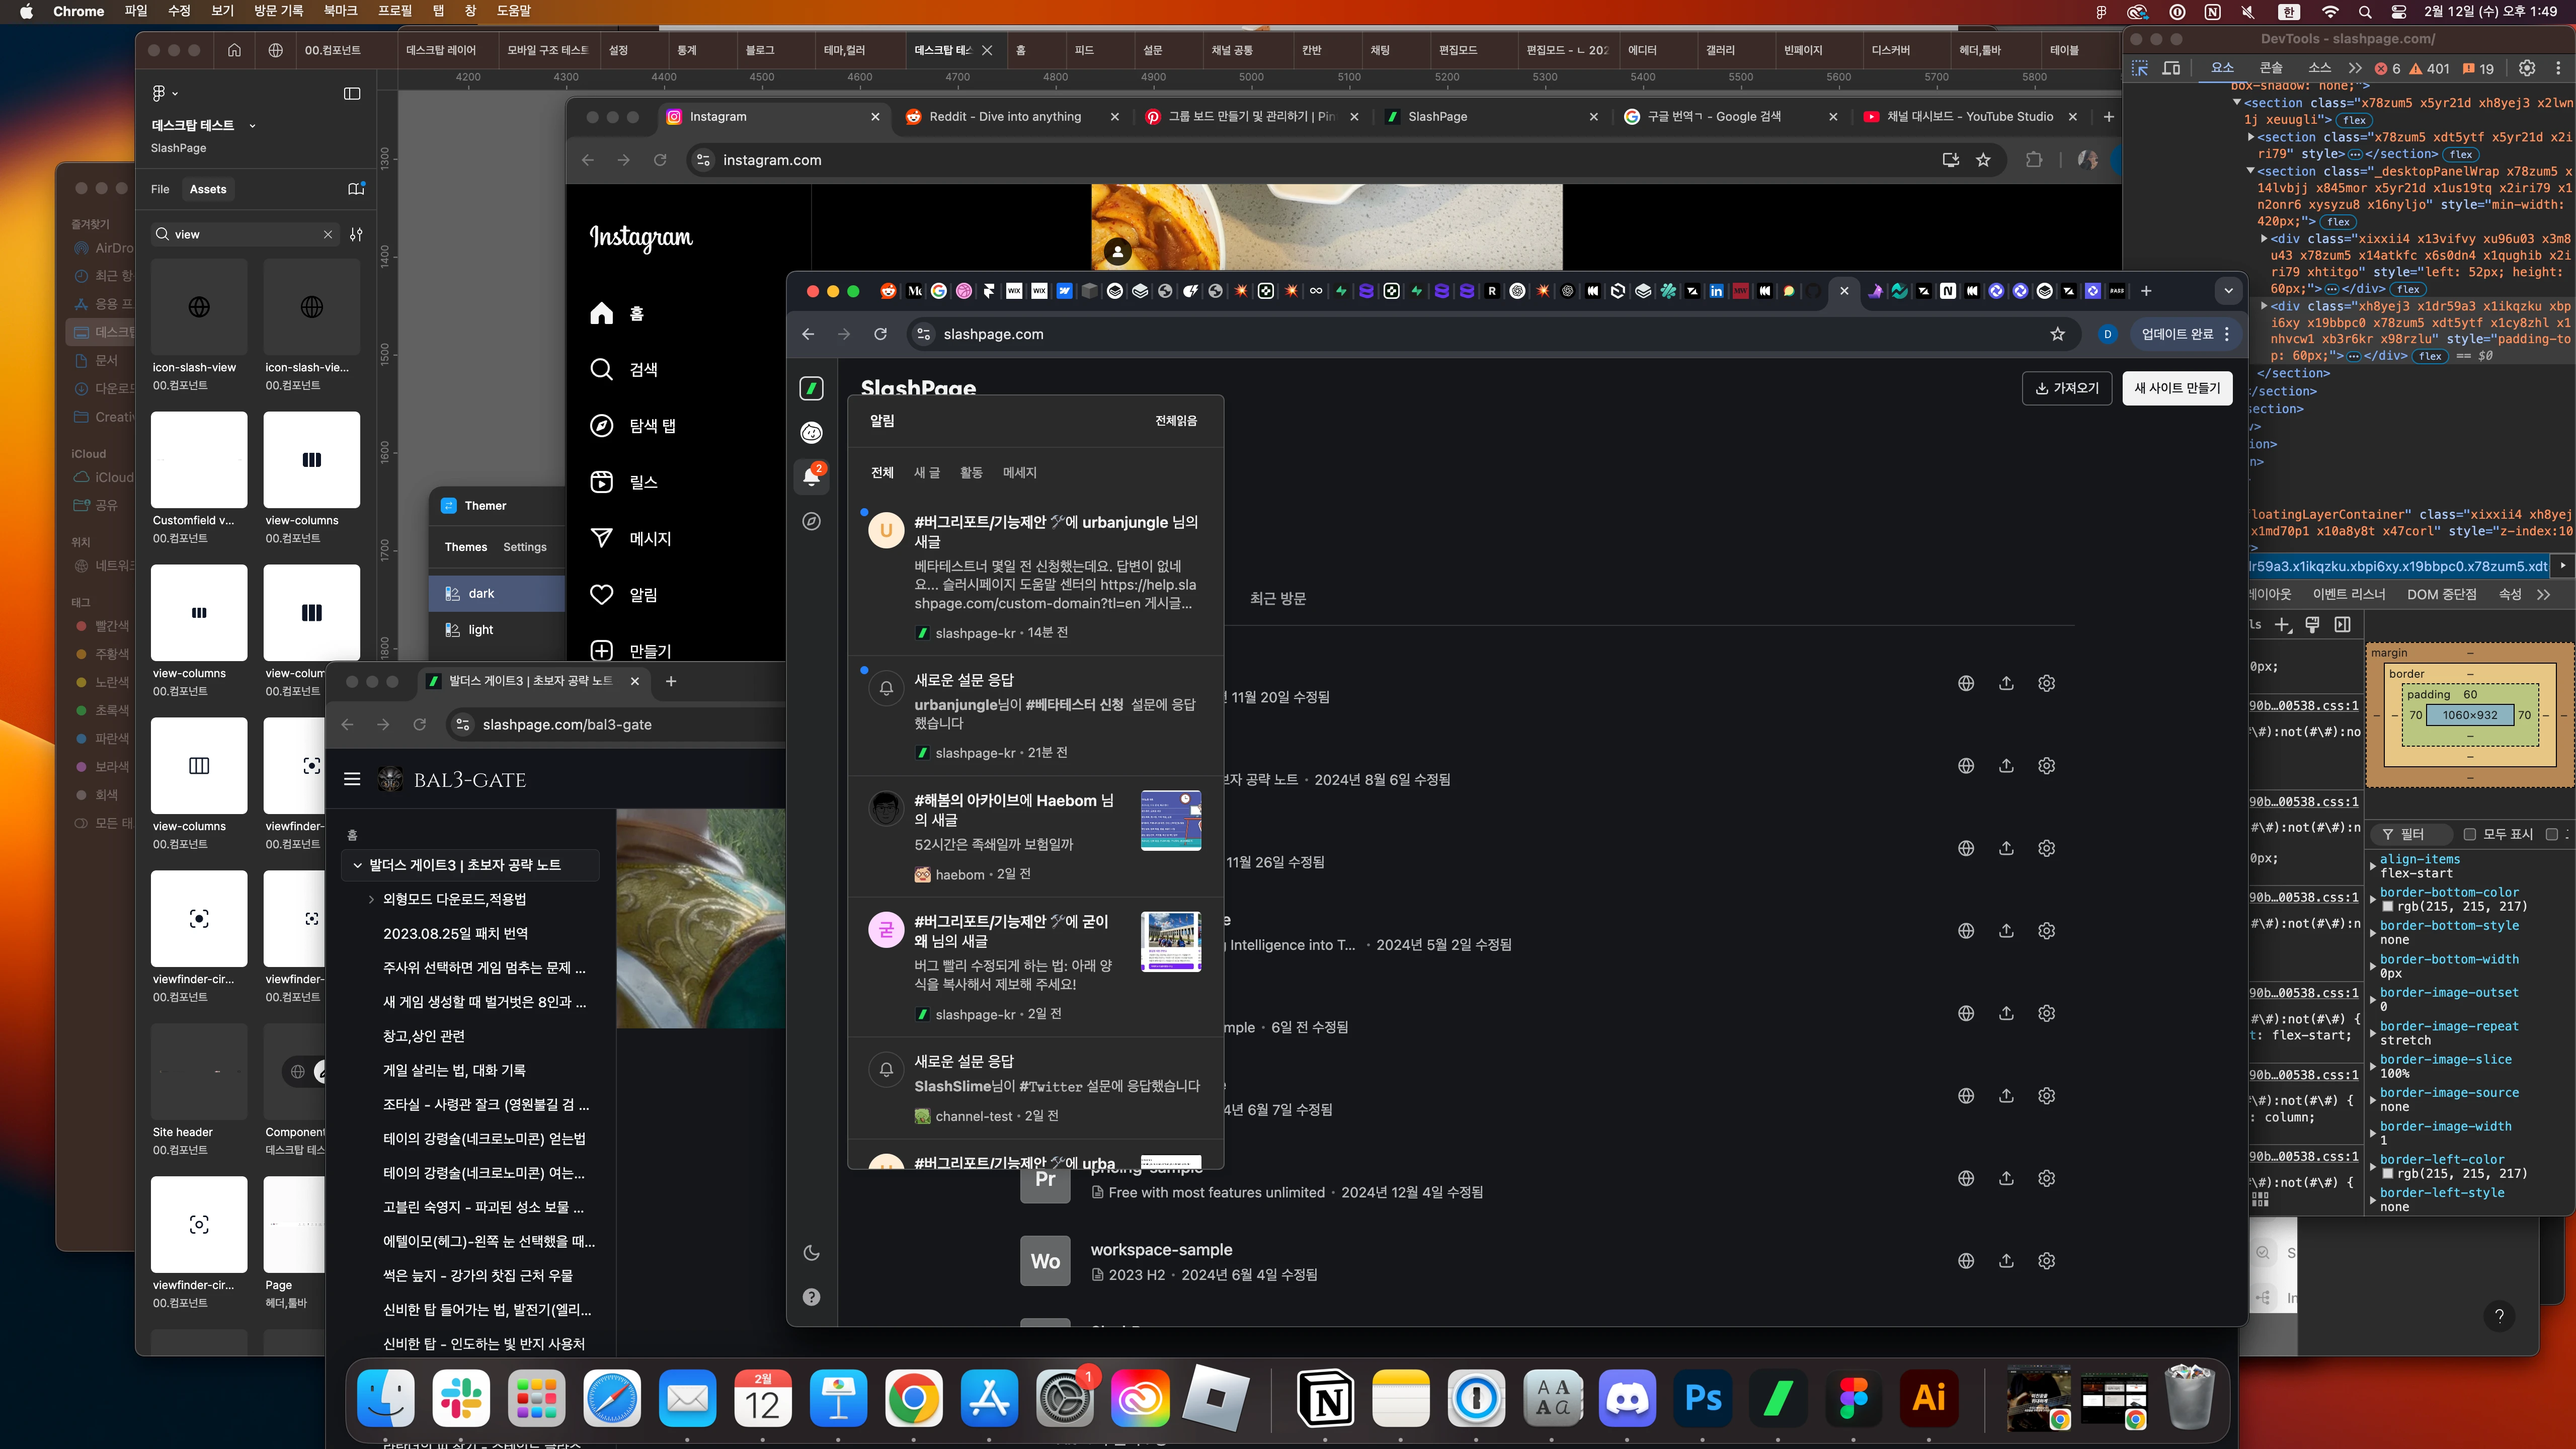Image resolution: width=2576 pixels, height=1449 pixels.
Task: Check the 모두 표시 checkbox in DevTools computed pane
Action: click(2469, 834)
